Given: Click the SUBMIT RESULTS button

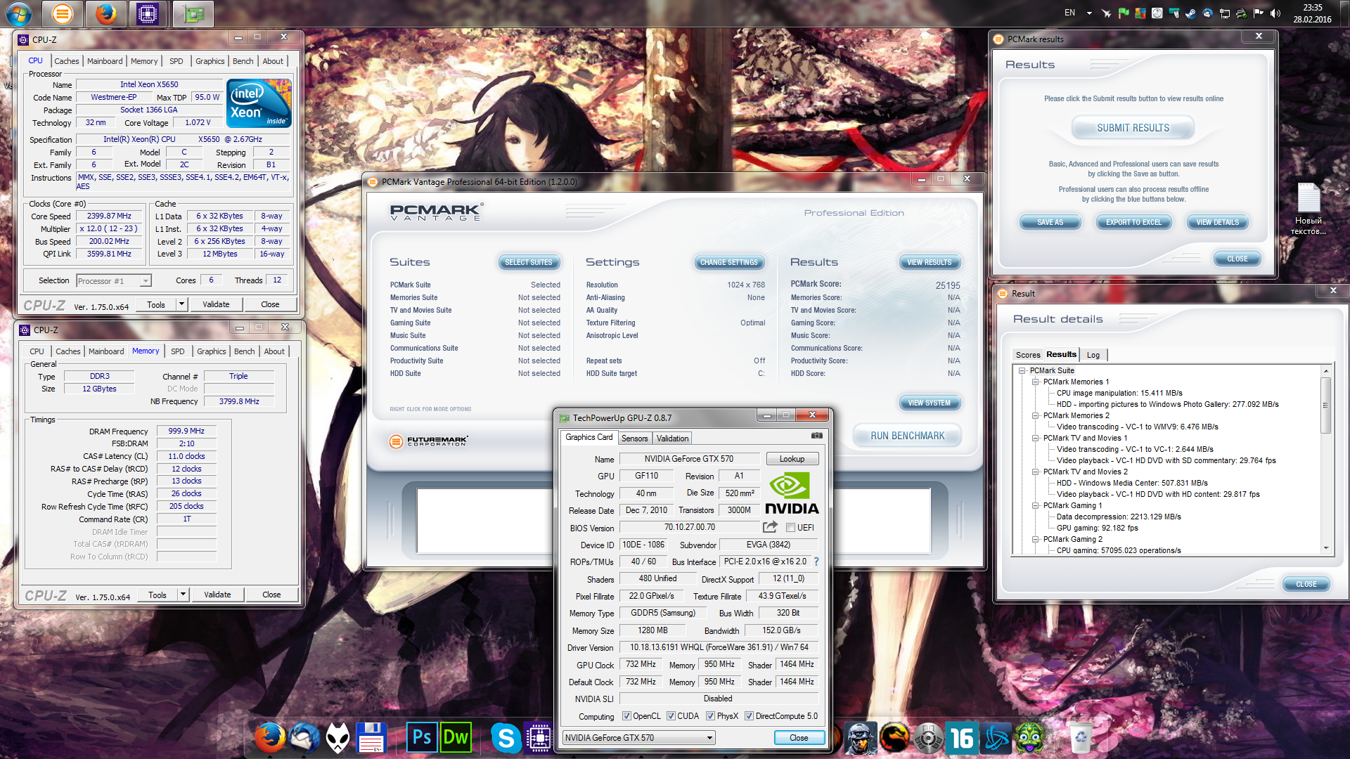Looking at the screenshot, I should [1133, 128].
